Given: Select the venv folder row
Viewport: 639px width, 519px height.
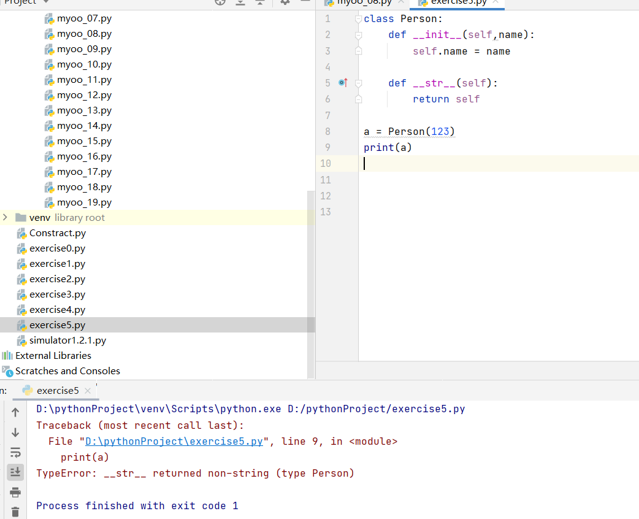Looking at the screenshot, I should [157, 218].
